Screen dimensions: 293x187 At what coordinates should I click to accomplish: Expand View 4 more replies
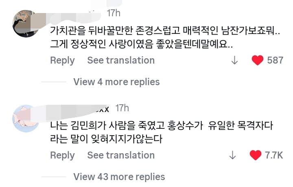click(x=116, y=82)
